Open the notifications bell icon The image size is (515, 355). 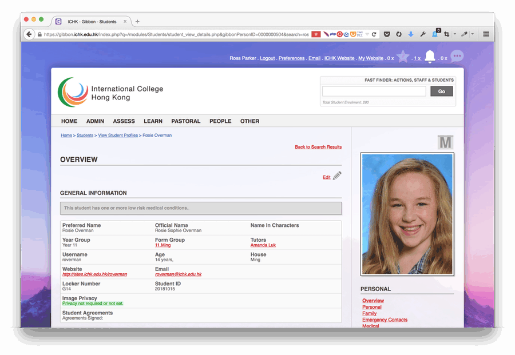coord(430,57)
